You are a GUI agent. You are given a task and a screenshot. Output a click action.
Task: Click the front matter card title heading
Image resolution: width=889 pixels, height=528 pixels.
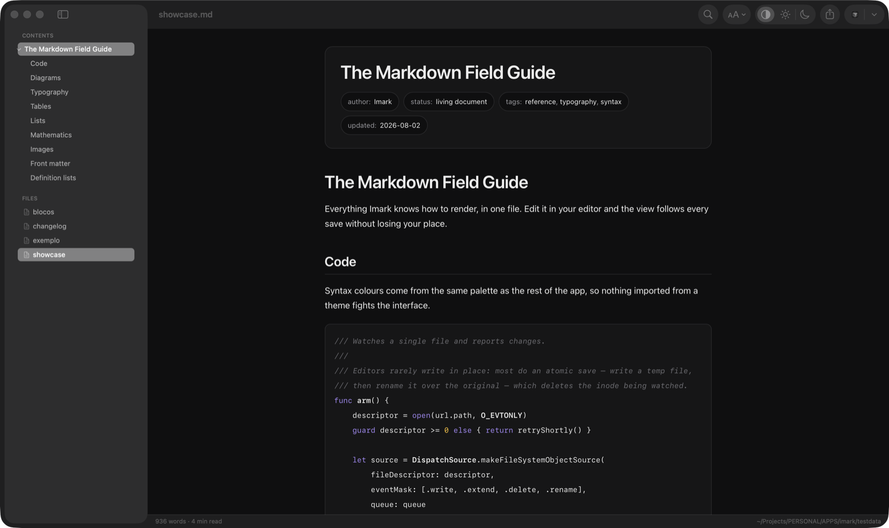point(448,72)
